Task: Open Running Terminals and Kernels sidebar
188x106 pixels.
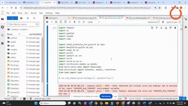Action: click(2, 27)
